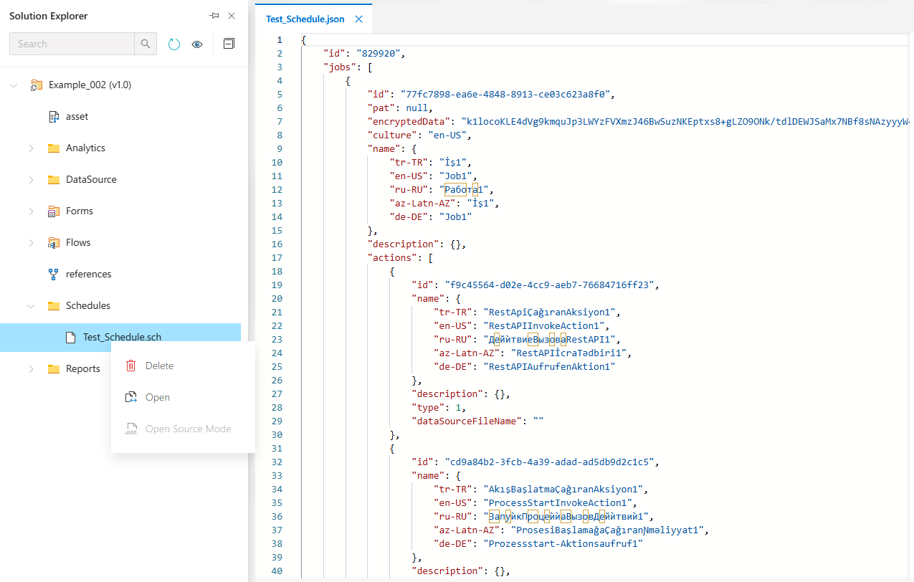Image resolution: width=914 pixels, height=582 pixels.
Task: Collapse the Example_002 (v1.0) project node
Action: tap(14, 85)
